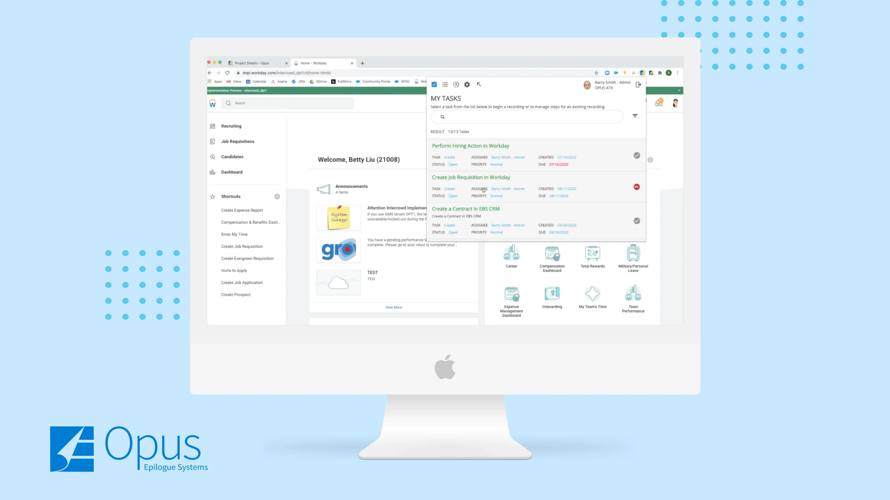Open Recruiting menu item in sidebar
The width and height of the screenshot is (890, 500).
(230, 126)
